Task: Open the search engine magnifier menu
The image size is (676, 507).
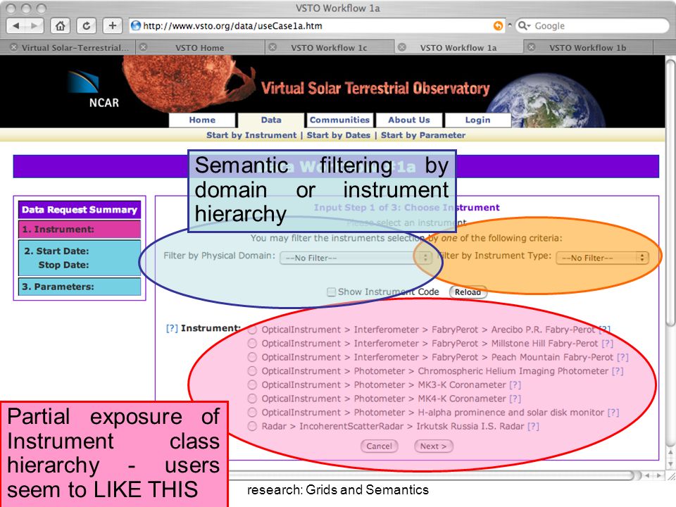Action: click(x=523, y=26)
